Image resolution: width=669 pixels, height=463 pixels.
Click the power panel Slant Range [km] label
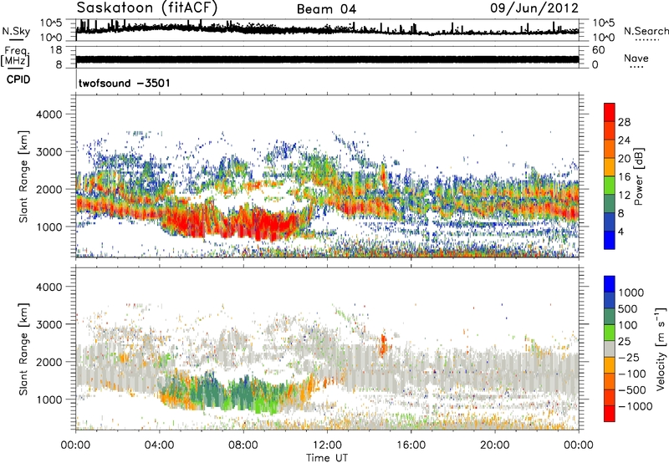coord(23,176)
